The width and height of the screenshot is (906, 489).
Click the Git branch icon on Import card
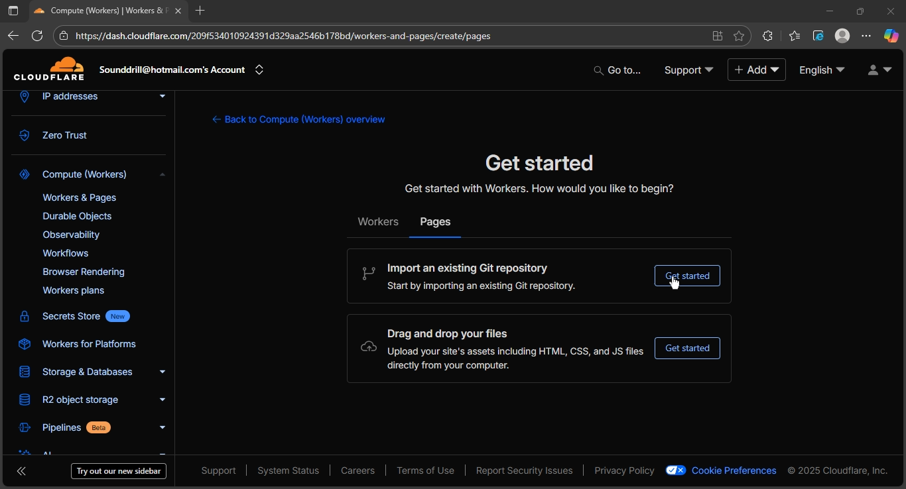coord(368,272)
